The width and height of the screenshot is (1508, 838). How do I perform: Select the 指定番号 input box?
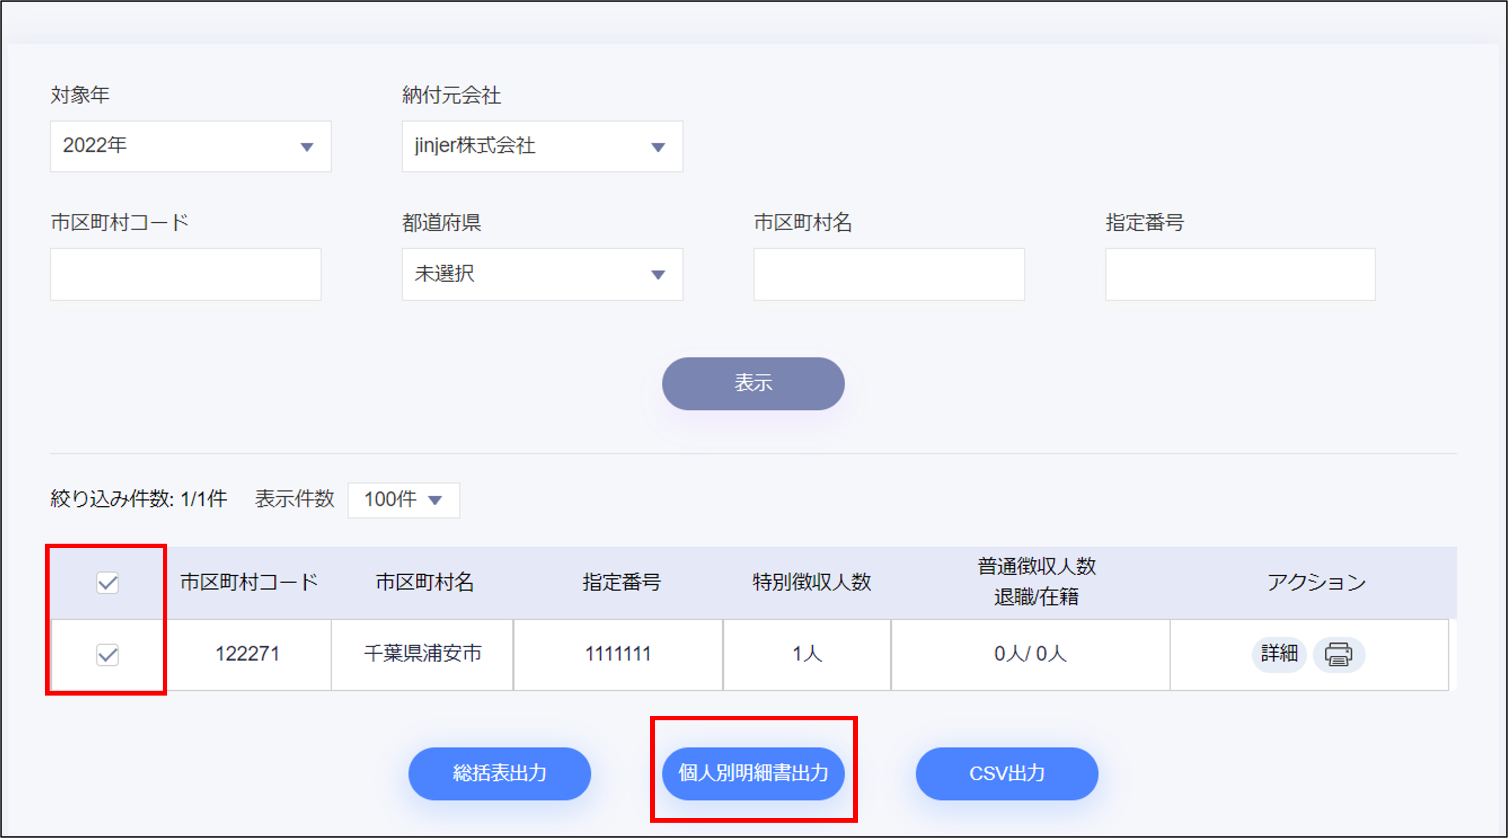click(x=1240, y=274)
